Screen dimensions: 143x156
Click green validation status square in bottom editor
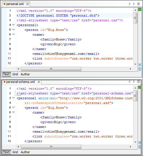140,87
